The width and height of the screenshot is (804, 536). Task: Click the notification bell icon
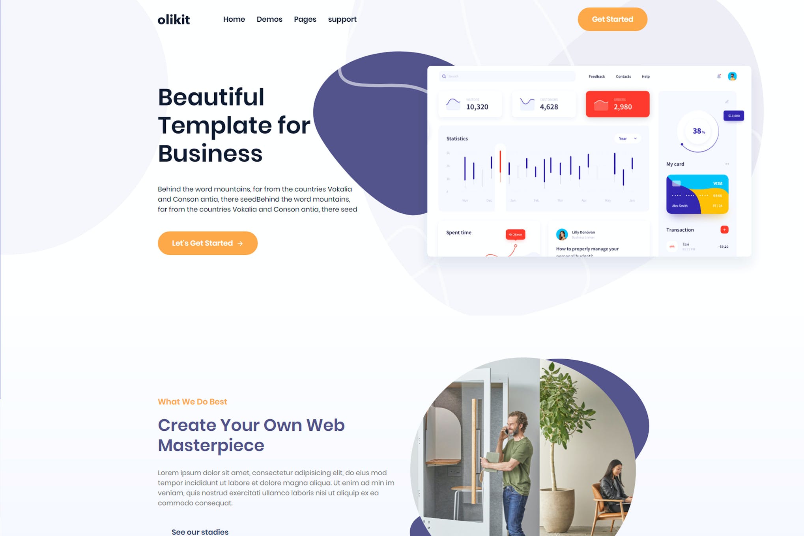[x=719, y=77]
